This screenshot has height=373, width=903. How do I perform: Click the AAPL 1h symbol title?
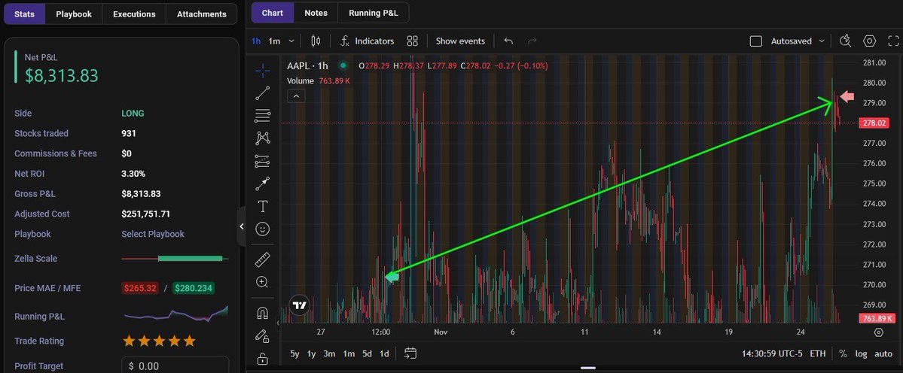pos(307,65)
